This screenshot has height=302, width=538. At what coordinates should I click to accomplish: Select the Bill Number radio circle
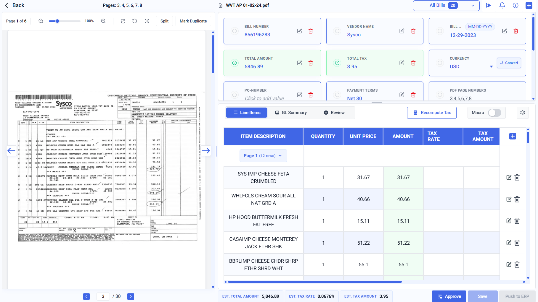pos(235,31)
